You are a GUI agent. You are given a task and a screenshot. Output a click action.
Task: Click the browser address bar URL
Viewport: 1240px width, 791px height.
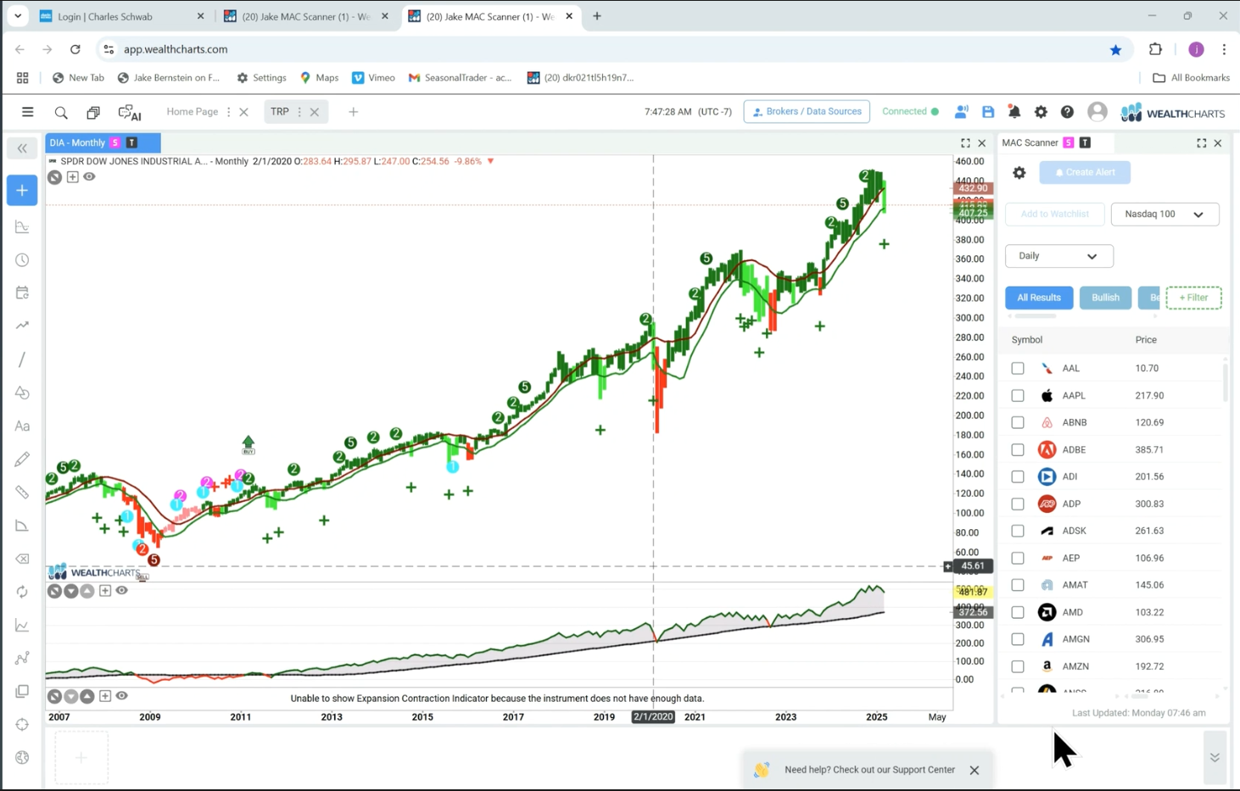click(176, 49)
